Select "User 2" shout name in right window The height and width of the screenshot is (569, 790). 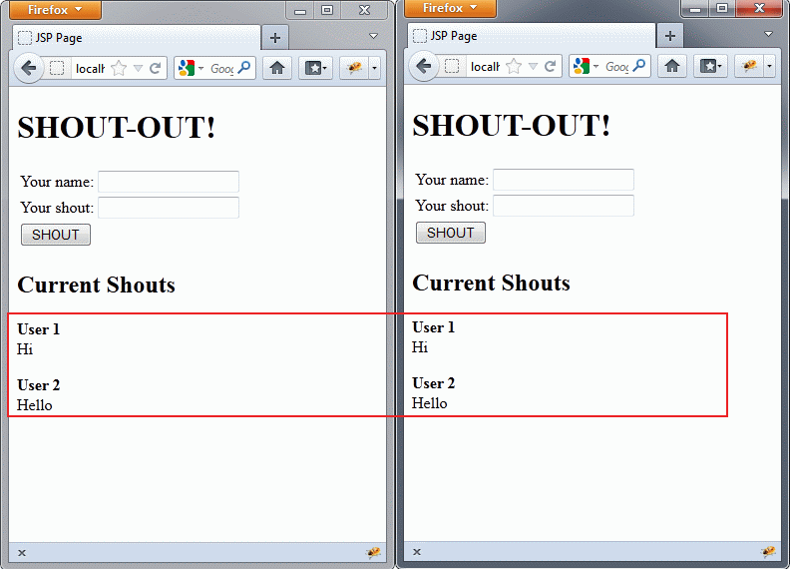click(433, 383)
